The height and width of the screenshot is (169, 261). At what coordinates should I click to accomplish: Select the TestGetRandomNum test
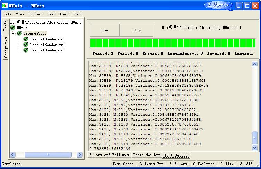[x=47, y=39]
